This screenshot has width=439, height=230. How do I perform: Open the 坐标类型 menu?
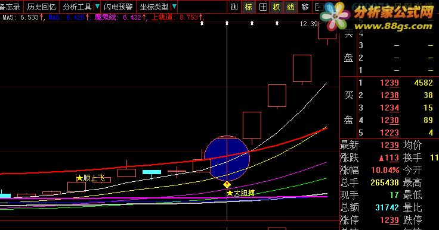[154, 7]
